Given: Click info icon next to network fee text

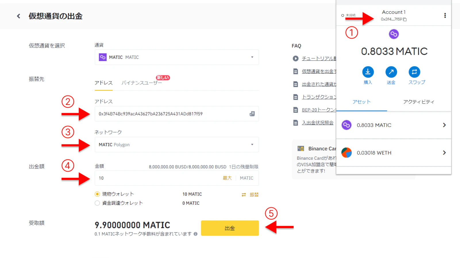Looking at the screenshot, I should pyautogui.click(x=195, y=234).
